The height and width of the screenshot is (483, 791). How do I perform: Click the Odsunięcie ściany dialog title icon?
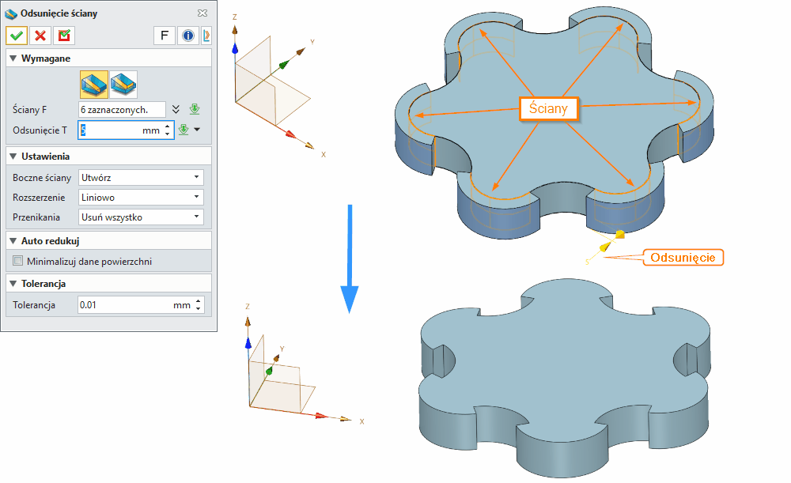[x=9, y=13]
